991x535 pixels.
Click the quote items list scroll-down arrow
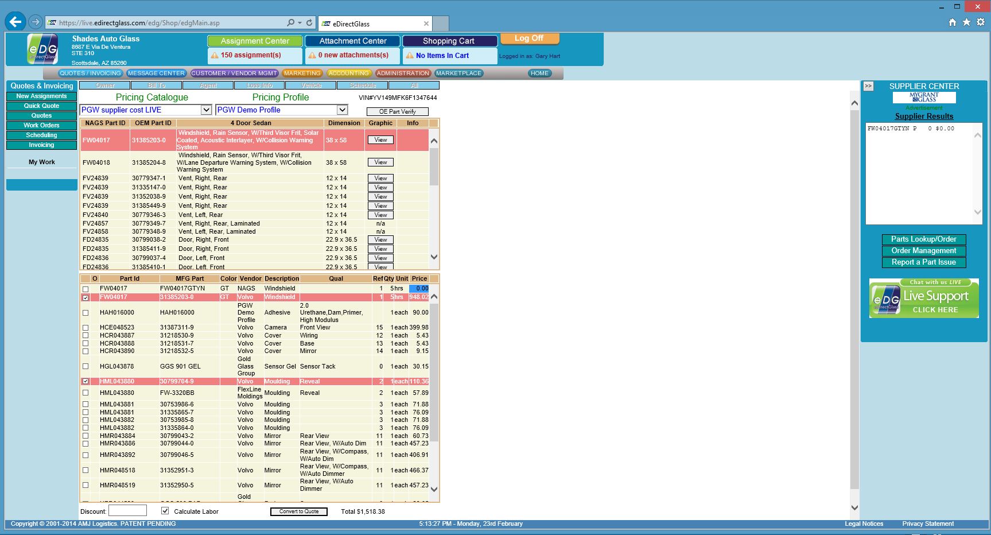[434, 489]
